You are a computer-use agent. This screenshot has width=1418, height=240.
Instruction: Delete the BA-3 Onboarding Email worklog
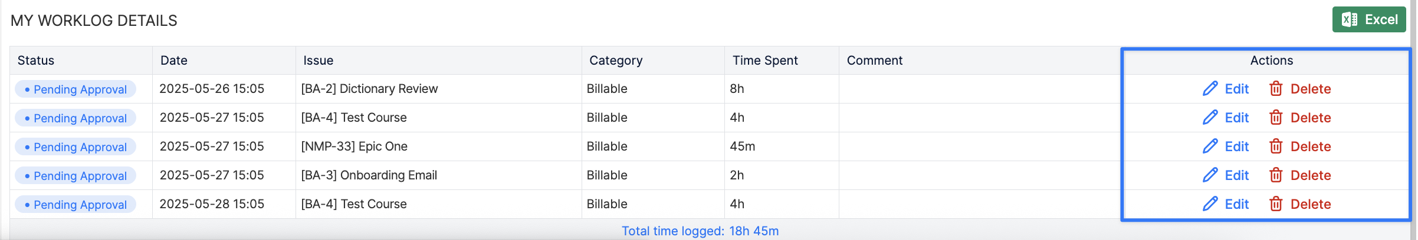(x=1300, y=175)
